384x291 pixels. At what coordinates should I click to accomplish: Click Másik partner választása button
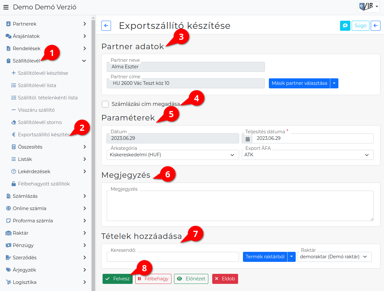pyautogui.click(x=299, y=83)
